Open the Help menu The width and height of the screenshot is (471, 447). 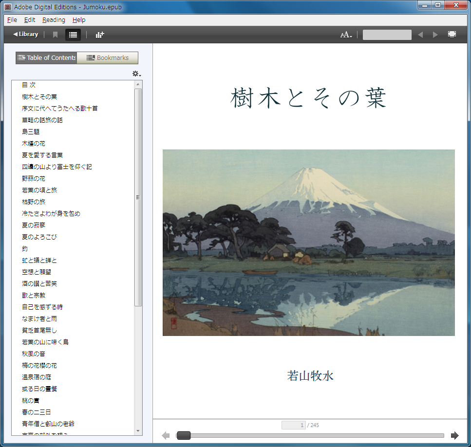(x=79, y=20)
